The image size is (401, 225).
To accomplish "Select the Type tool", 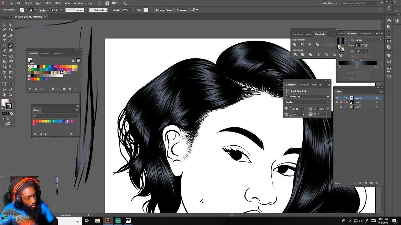I will point(4,41).
